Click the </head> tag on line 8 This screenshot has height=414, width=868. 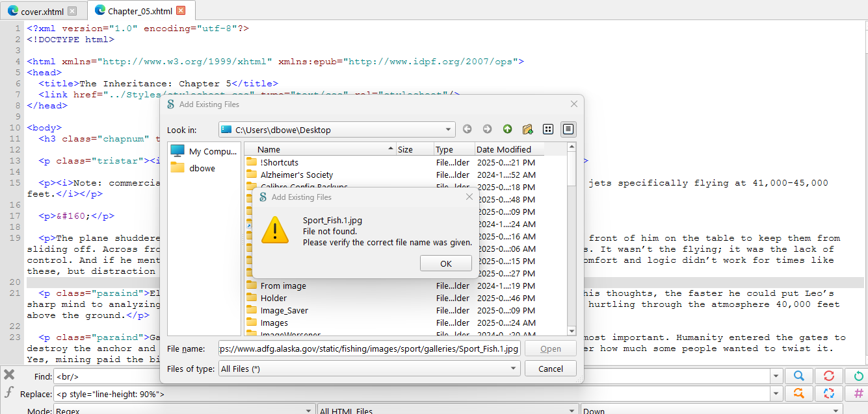(47, 105)
